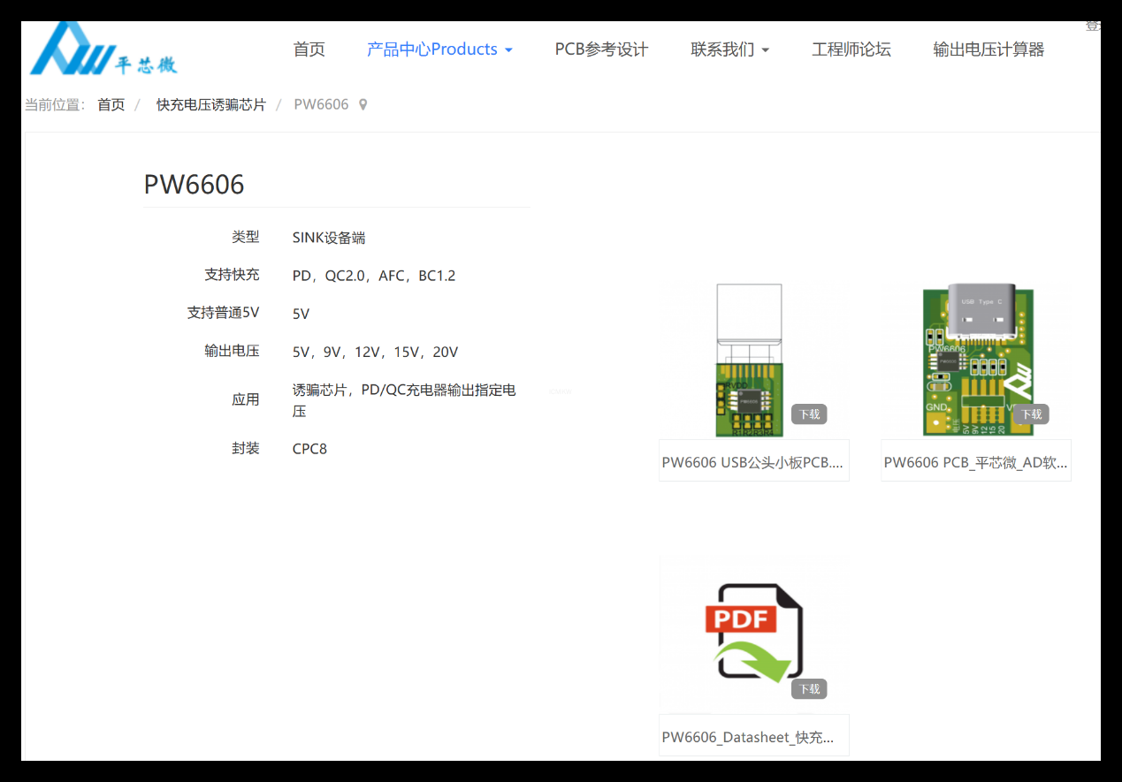Image resolution: width=1122 pixels, height=782 pixels.
Task: Open the PCB参考设计 page
Action: pos(601,49)
